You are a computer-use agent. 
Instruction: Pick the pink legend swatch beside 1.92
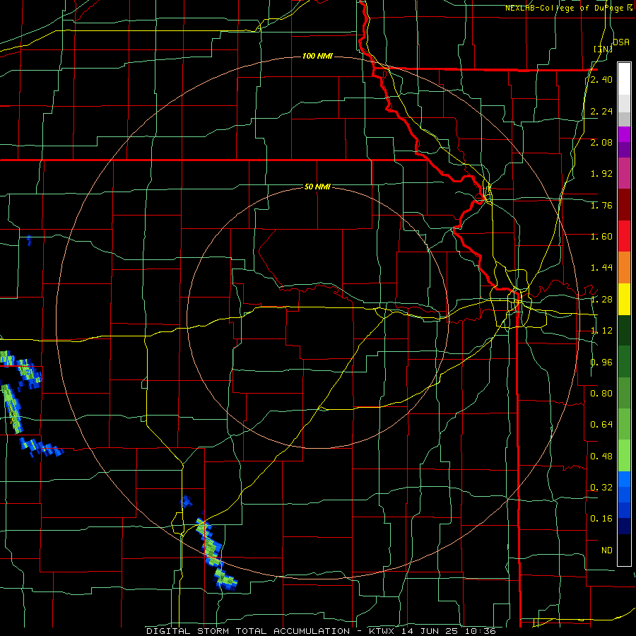624,173
